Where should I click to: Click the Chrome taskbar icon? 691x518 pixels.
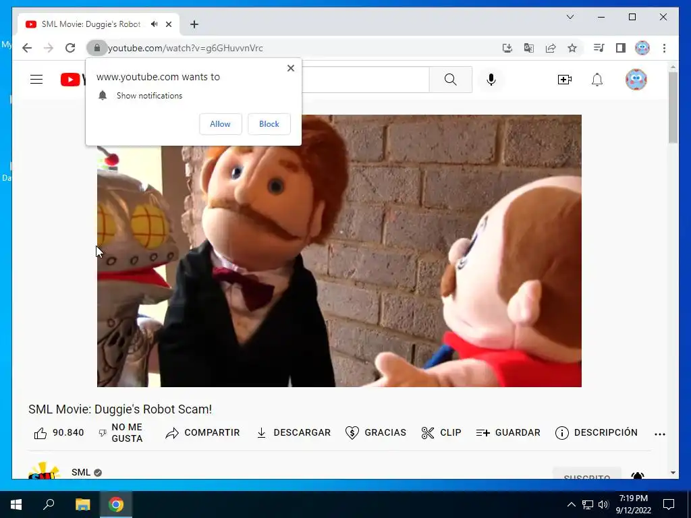coord(116,505)
